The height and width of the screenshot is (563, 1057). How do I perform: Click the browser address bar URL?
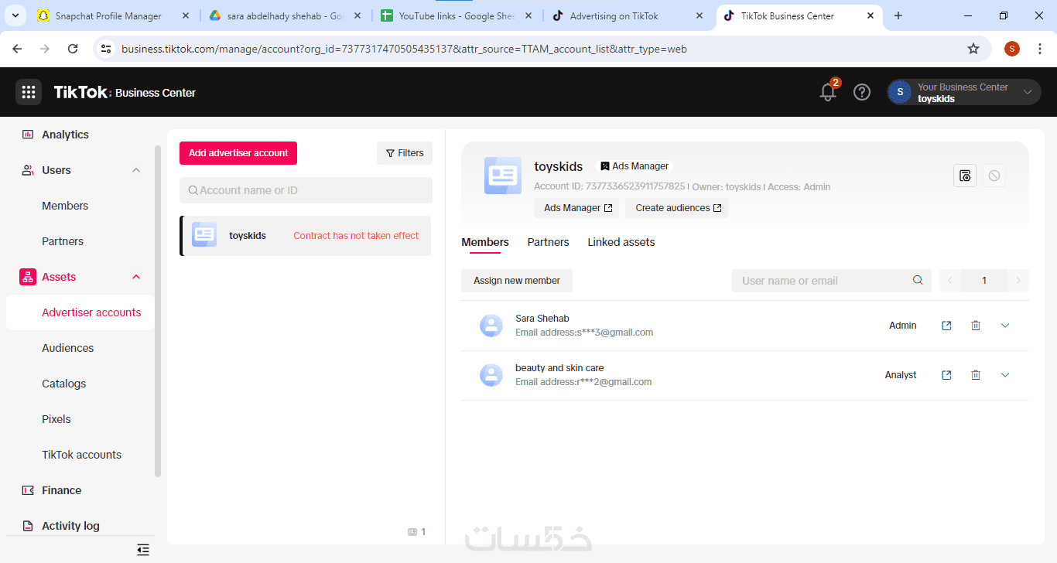404,49
